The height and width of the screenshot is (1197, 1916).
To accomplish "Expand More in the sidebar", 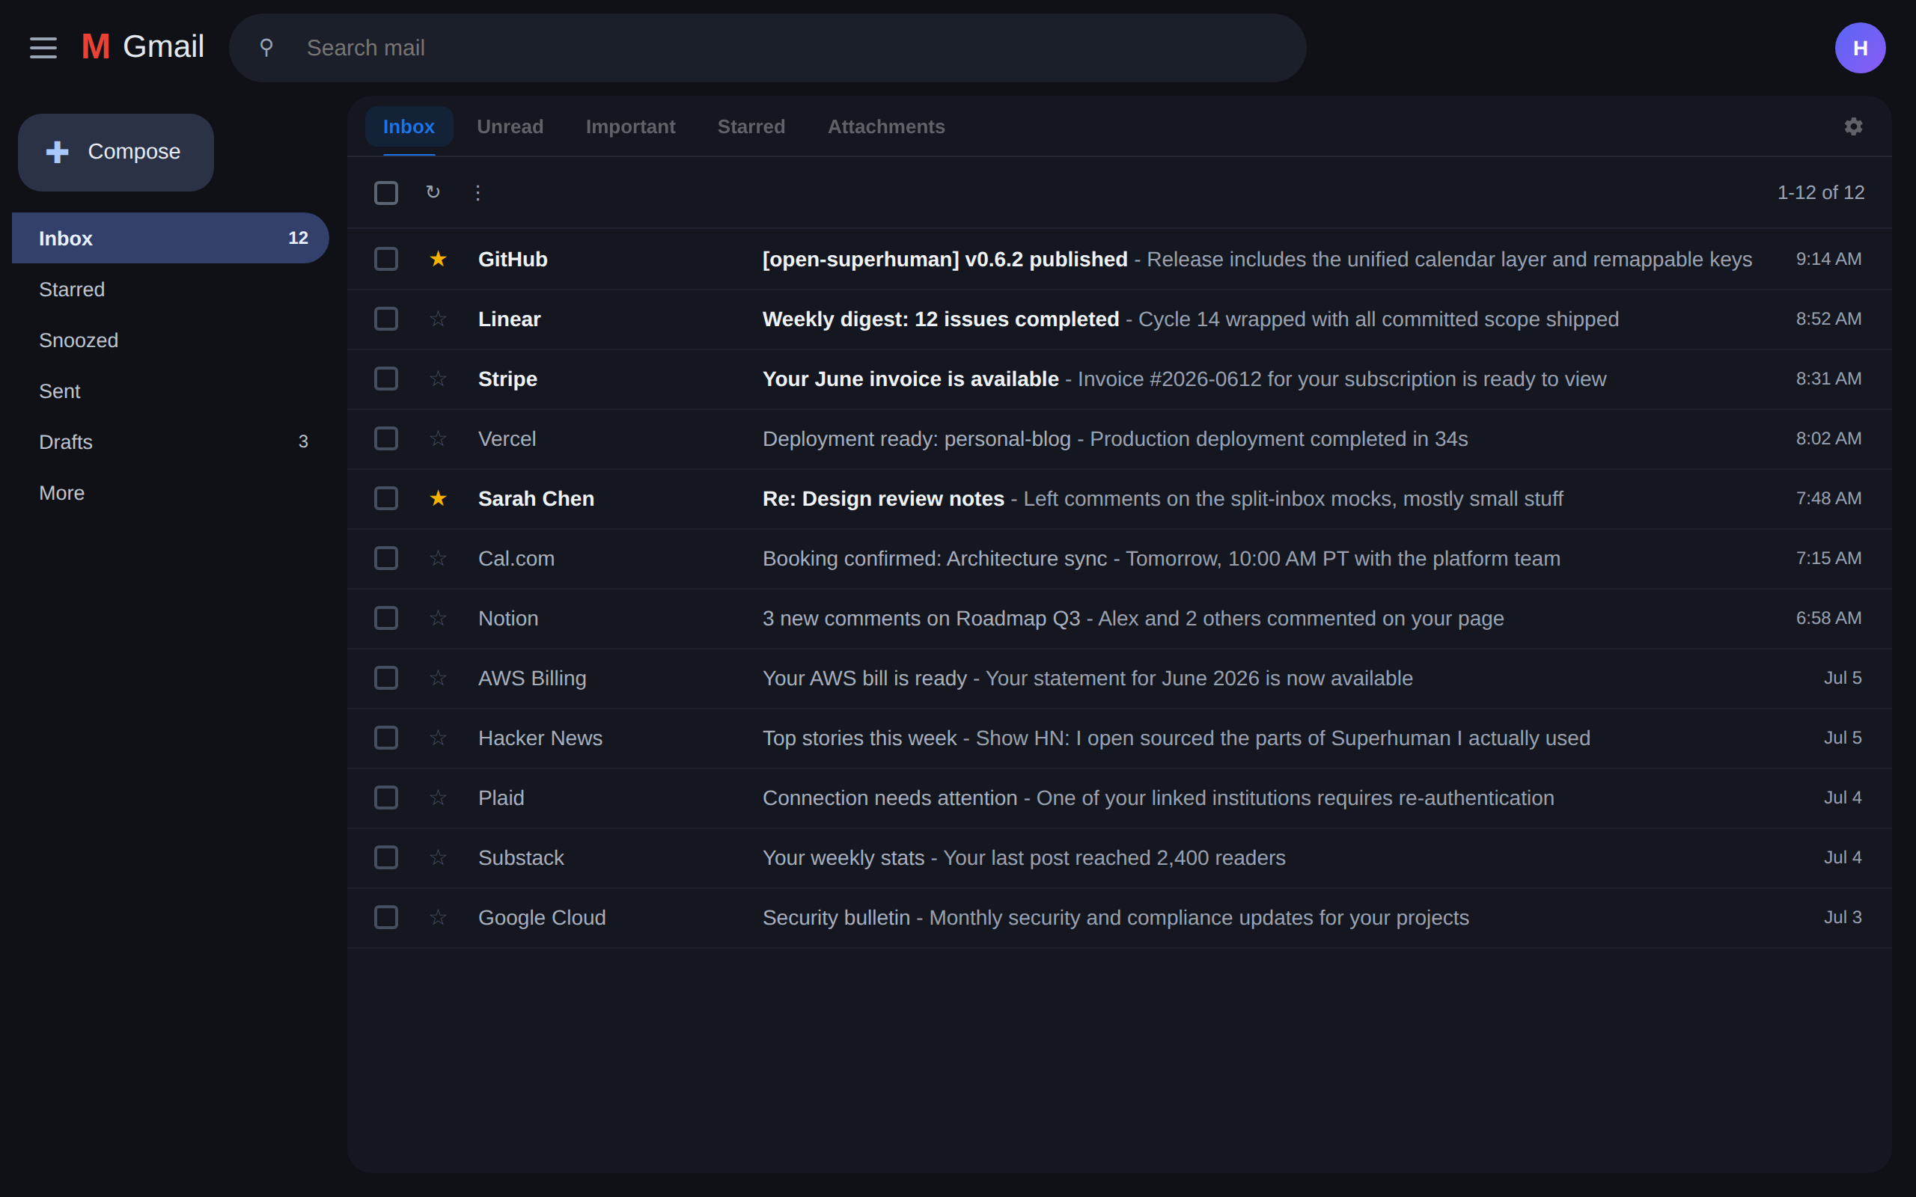I will (x=170, y=493).
